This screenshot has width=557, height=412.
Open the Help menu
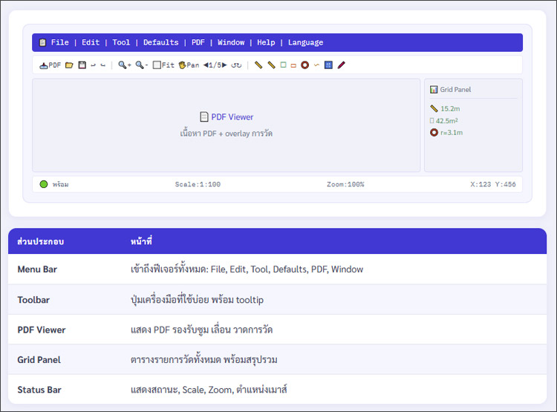[x=266, y=42]
